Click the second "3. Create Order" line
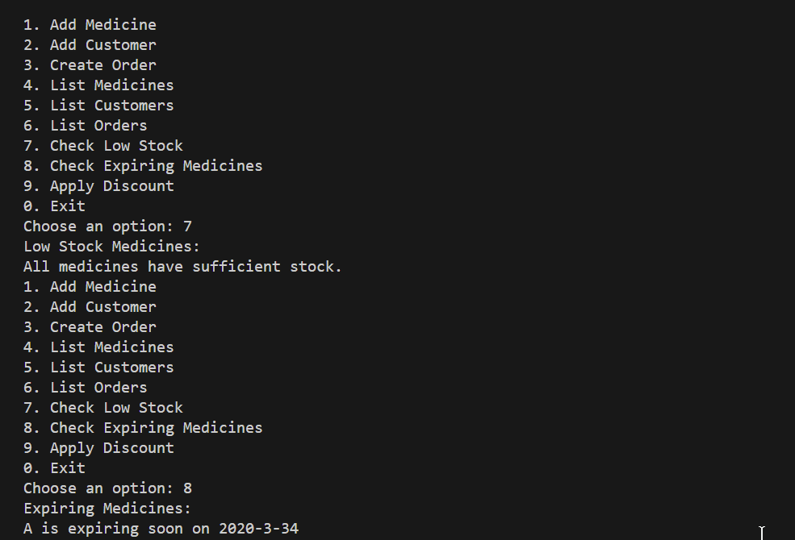 coord(90,327)
